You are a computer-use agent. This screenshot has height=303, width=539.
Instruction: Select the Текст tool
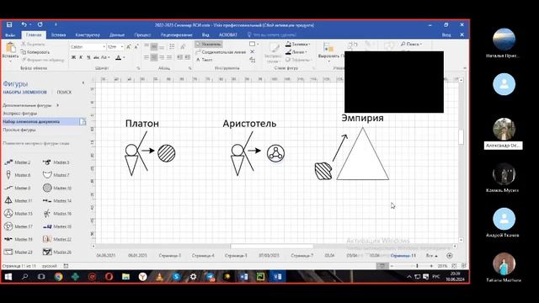[x=204, y=60]
